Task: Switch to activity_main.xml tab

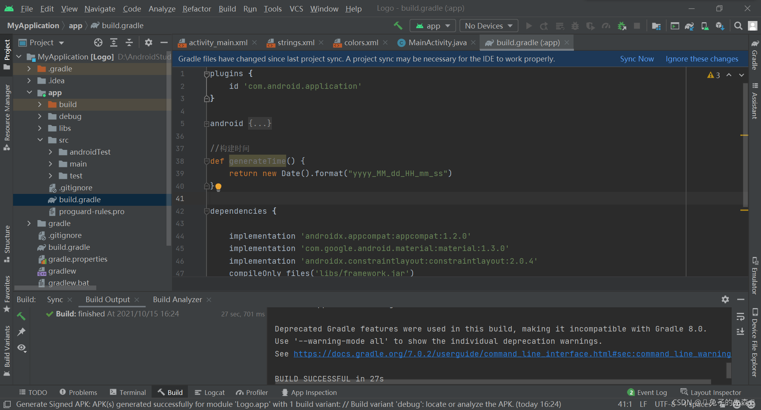Action: coord(218,42)
